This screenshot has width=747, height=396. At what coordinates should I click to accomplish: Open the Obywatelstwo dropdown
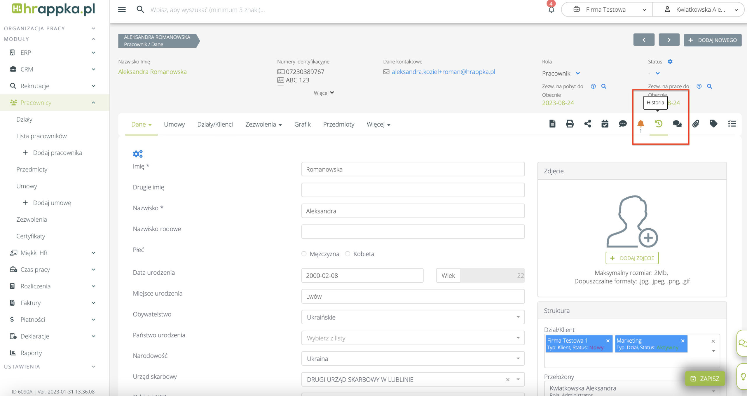point(413,317)
